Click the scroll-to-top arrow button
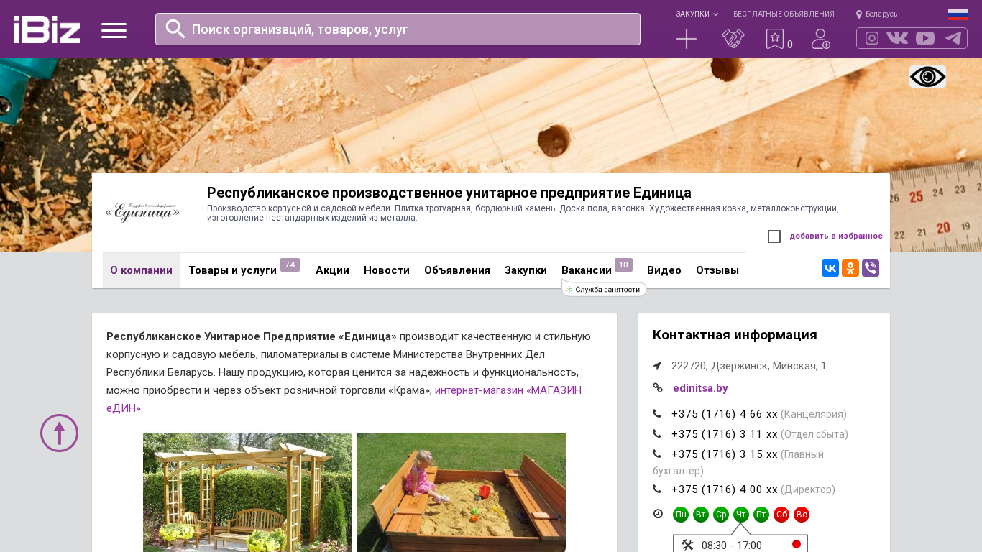 (x=59, y=433)
